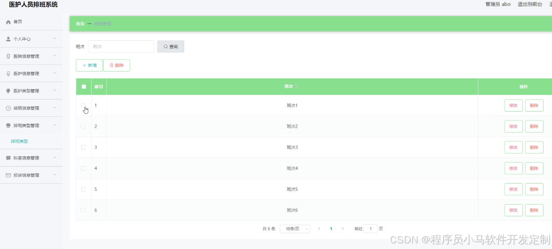The width and height of the screenshot is (552, 249).
Task: Click 删除 for row 班次4
Action: pyautogui.click(x=534, y=169)
